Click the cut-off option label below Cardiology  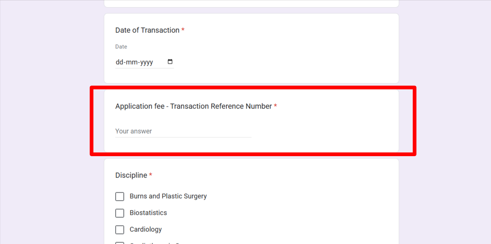(x=154, y=243)
